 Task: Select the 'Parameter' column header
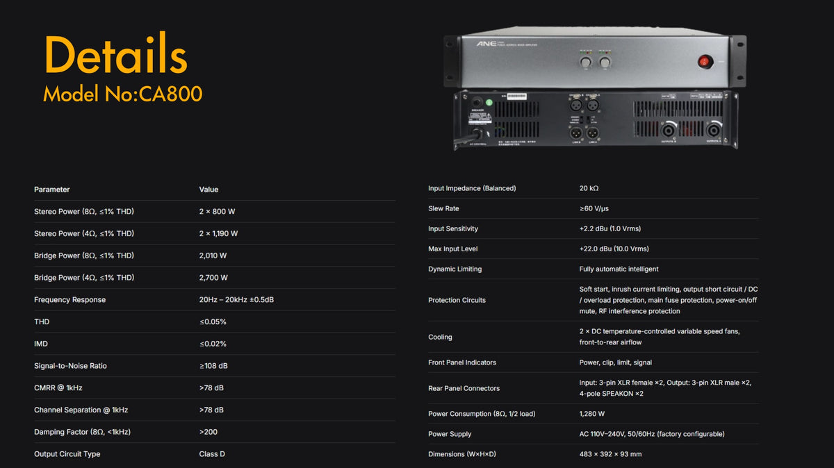[x=52, y=190]
